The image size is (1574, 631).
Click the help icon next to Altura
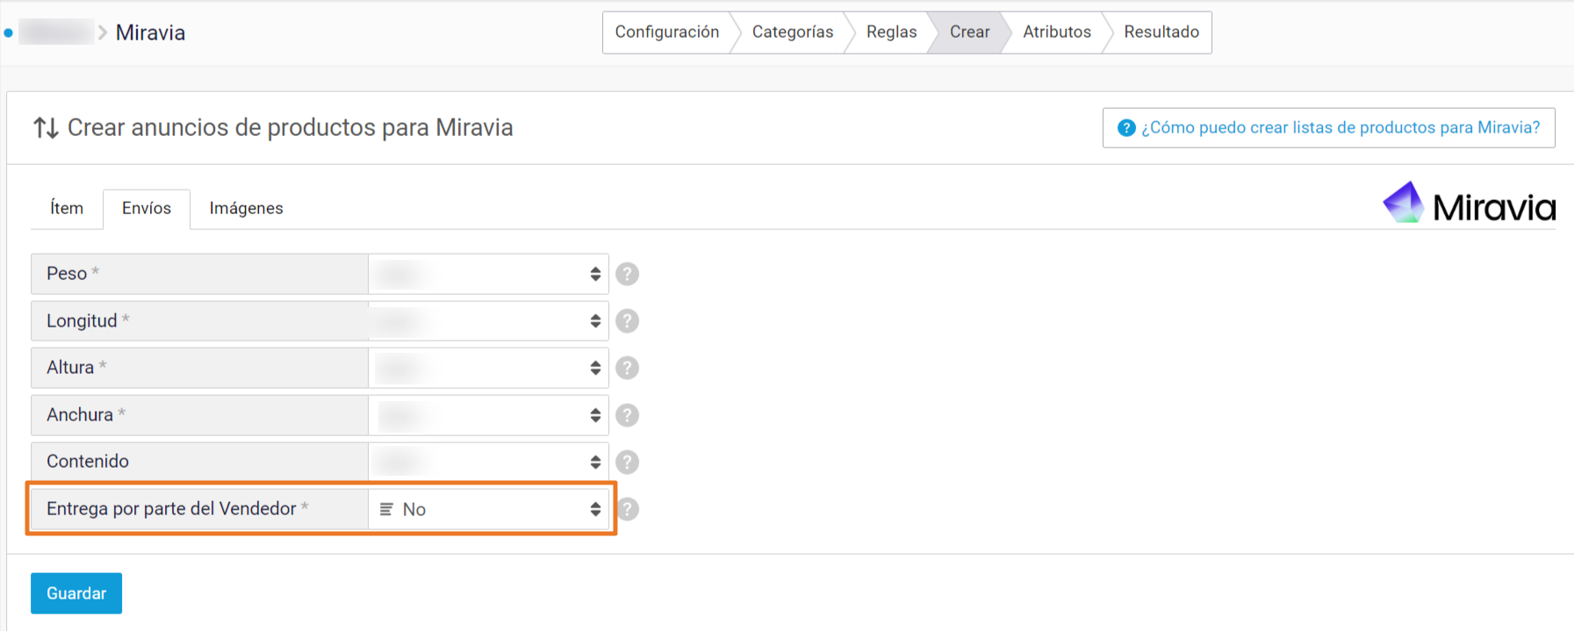click(x=627, y=368)
